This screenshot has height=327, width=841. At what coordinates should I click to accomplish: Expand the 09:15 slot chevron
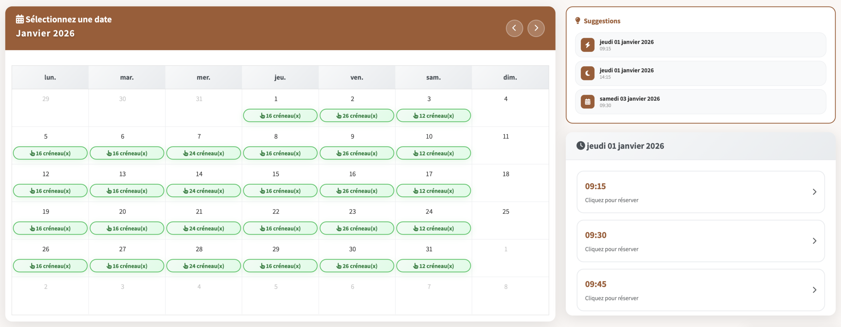(814, 192)
